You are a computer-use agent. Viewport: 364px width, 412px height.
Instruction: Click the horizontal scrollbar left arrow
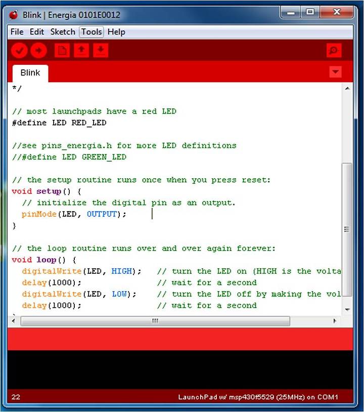pos(14,321)
